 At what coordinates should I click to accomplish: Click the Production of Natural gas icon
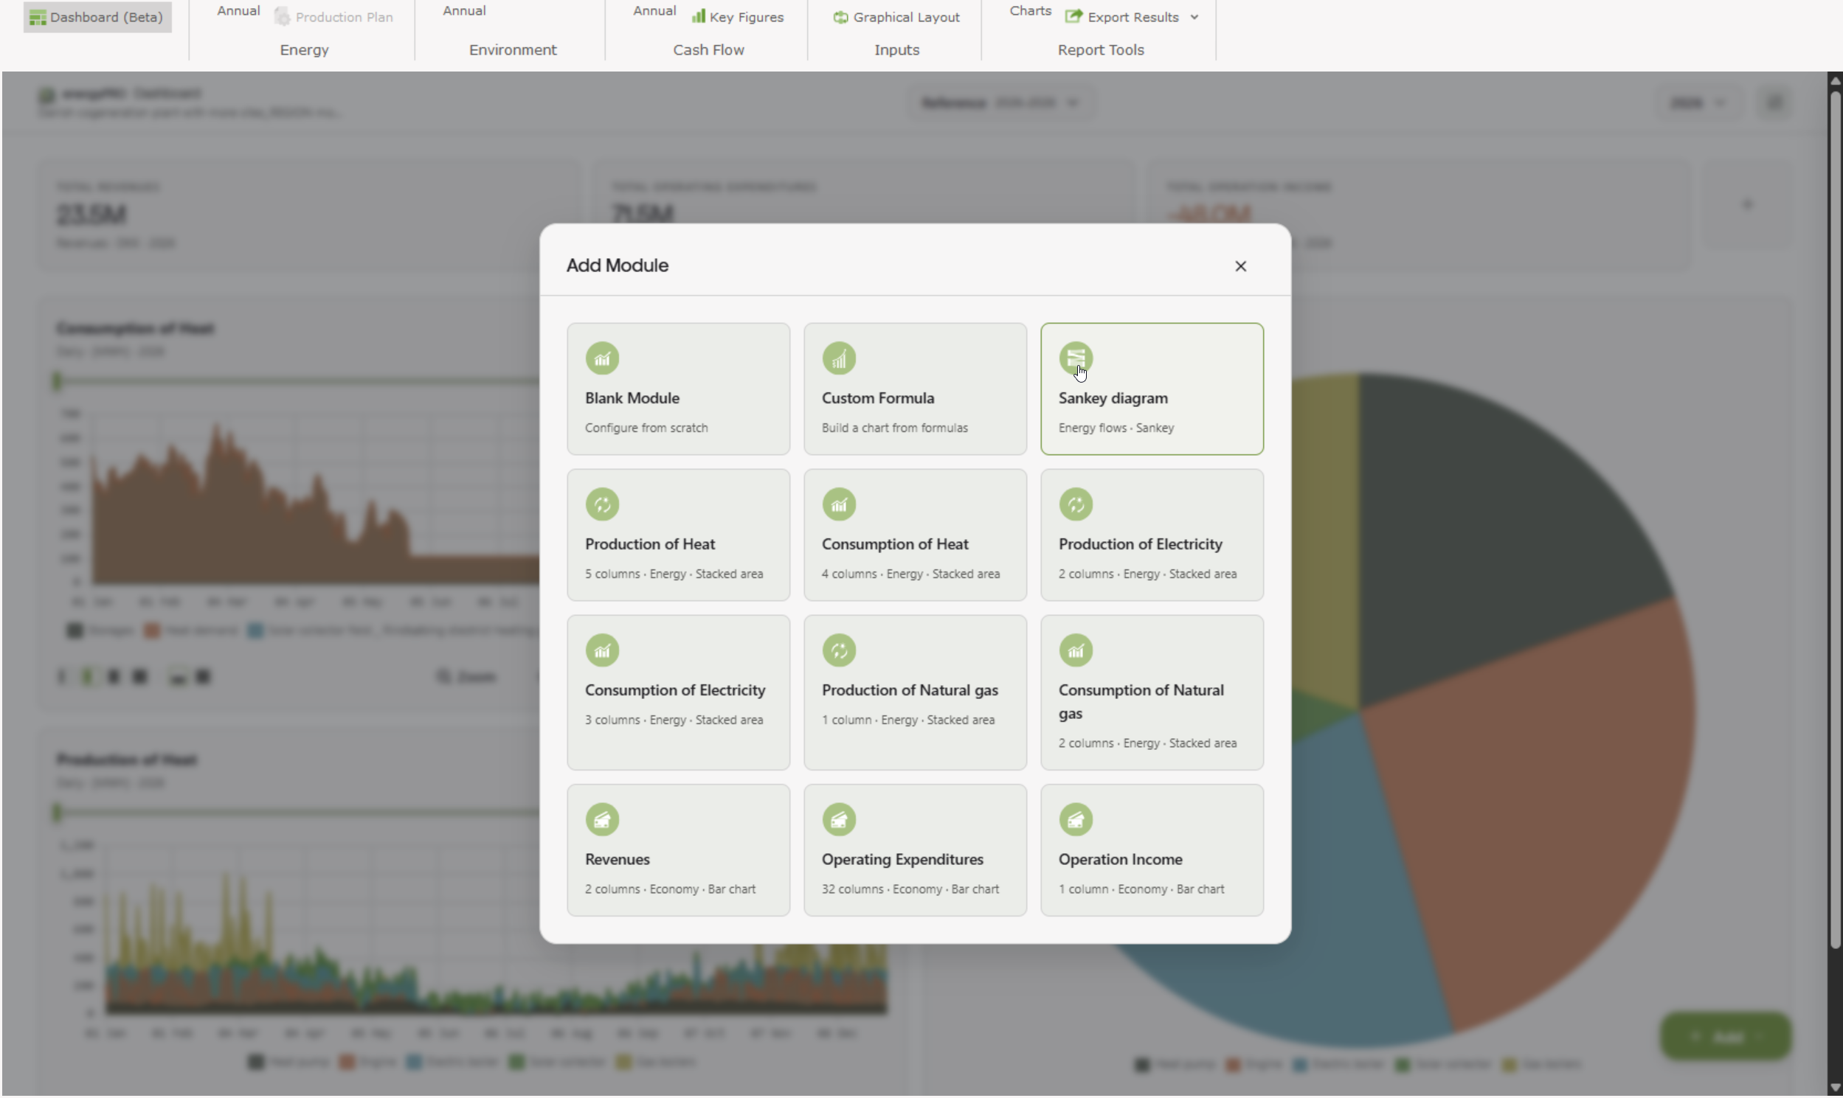(x=840, y=651)
